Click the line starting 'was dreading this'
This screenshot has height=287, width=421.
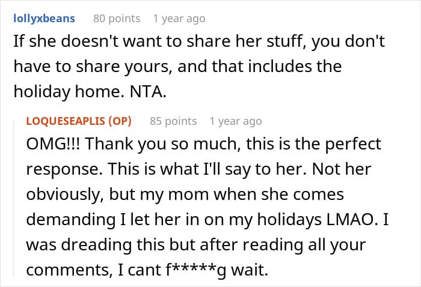pyautogui.click(x=195, y=244)
